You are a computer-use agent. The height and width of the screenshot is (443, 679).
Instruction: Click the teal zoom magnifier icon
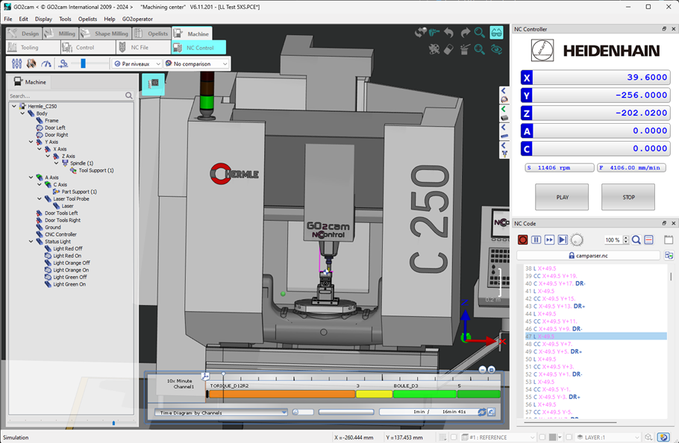(479, 33)
